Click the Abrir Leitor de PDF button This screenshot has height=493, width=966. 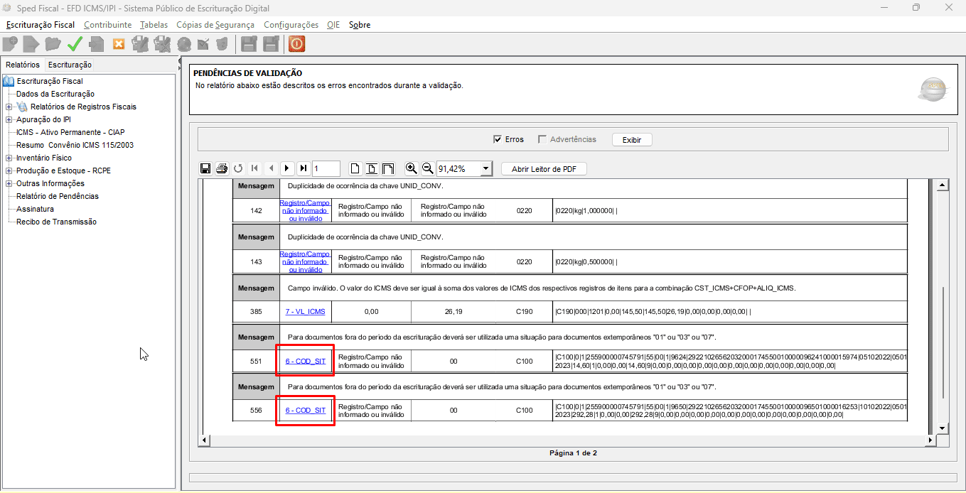point(544,168)
